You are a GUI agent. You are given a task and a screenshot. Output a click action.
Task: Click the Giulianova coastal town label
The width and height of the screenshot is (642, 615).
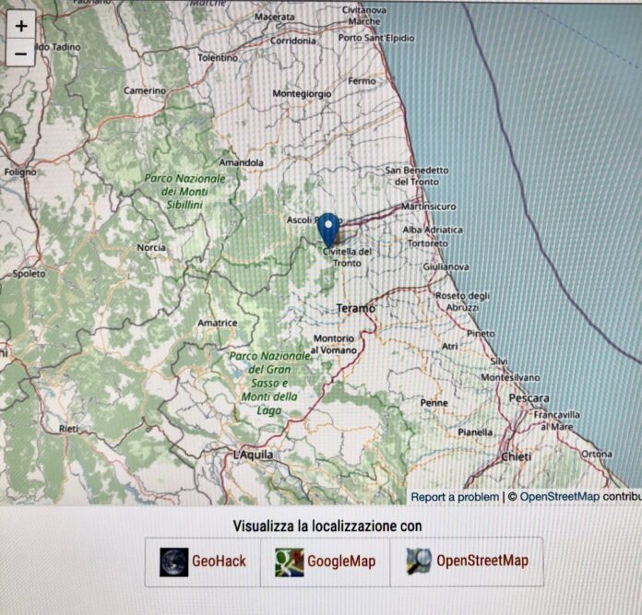445,266
